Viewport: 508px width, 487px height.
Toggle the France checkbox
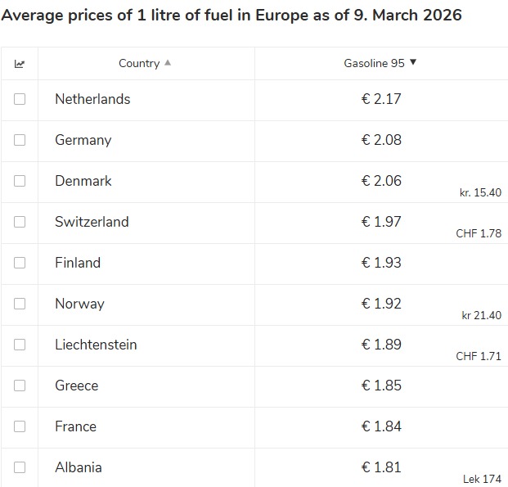(x=20, y=426)
